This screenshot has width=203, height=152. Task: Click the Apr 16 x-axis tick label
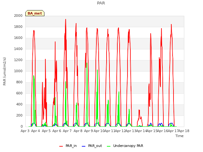163,131
